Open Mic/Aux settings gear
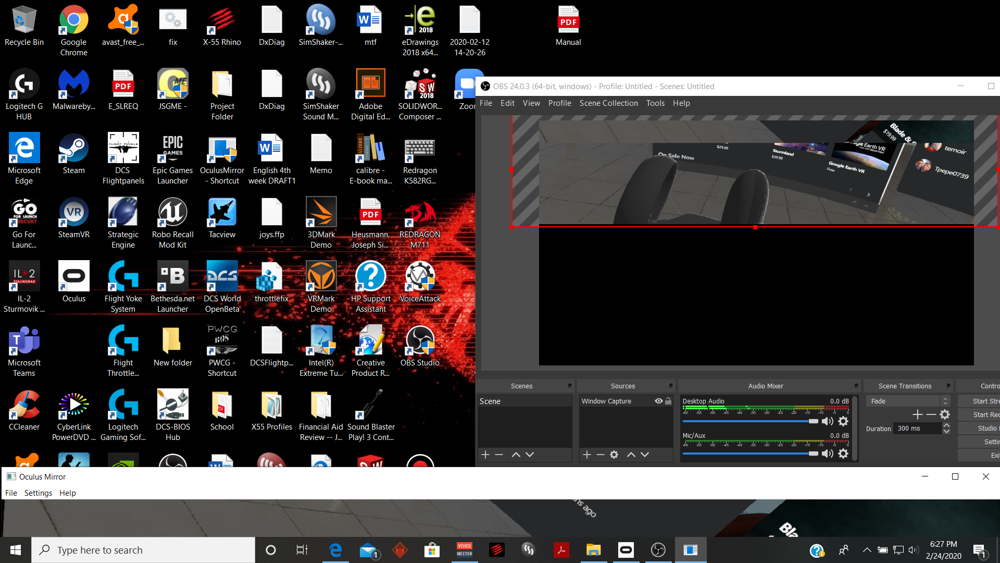 843,454
